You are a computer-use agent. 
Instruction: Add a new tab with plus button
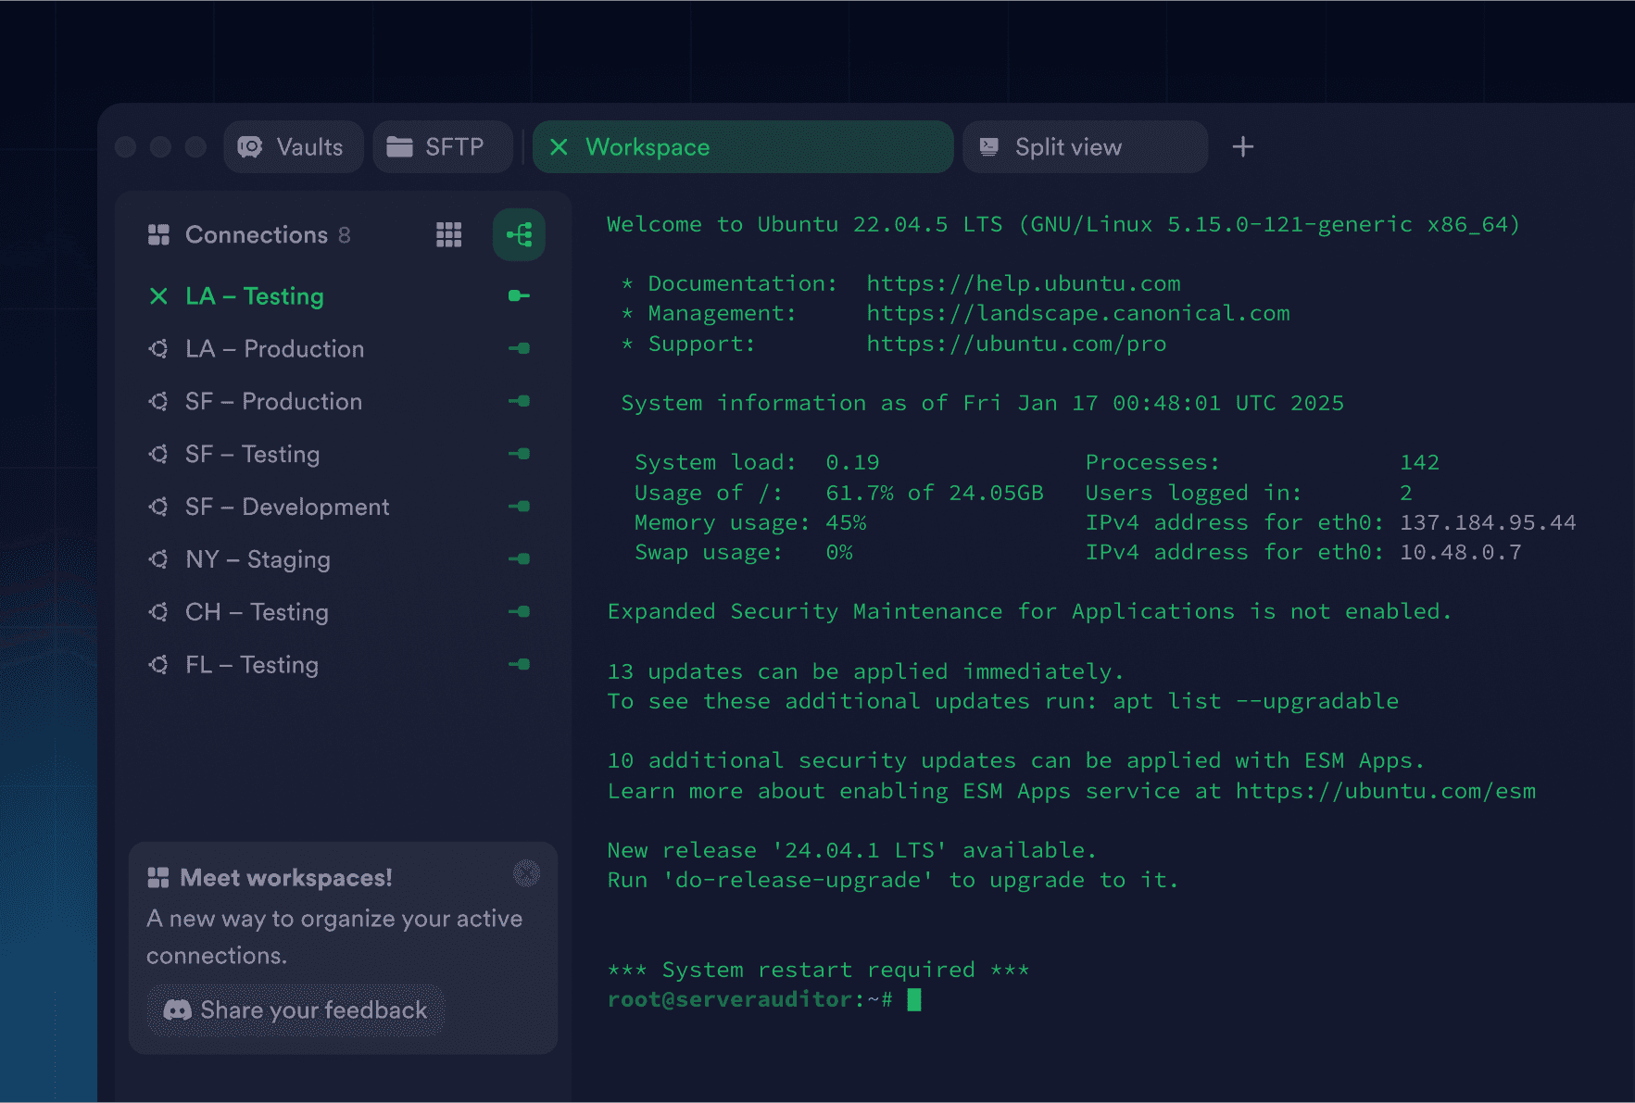[x=1243, y=146]
